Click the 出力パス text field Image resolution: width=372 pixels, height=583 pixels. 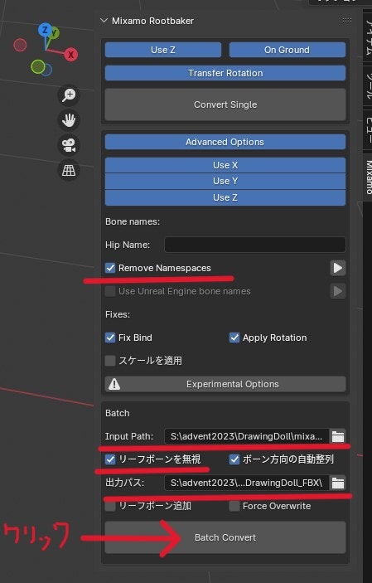tap(247, 483)
